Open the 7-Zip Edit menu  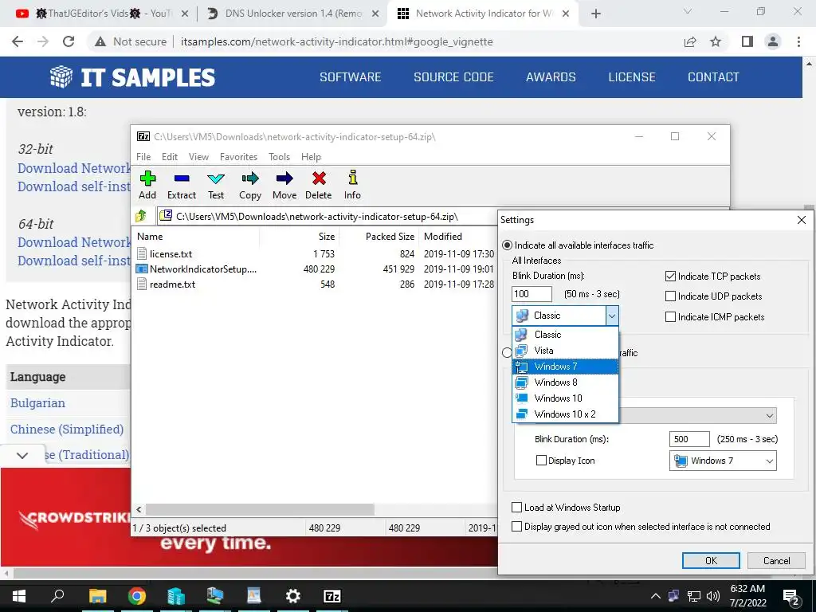[170, 157]
